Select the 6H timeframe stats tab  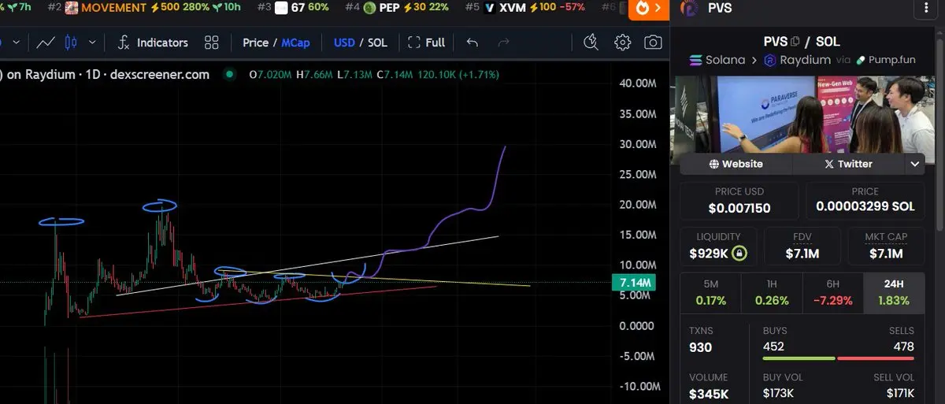(833, 291)
